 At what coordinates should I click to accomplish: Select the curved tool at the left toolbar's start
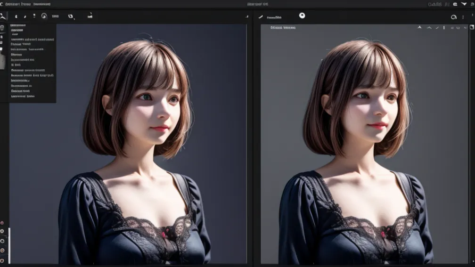(x=3, y=16)
